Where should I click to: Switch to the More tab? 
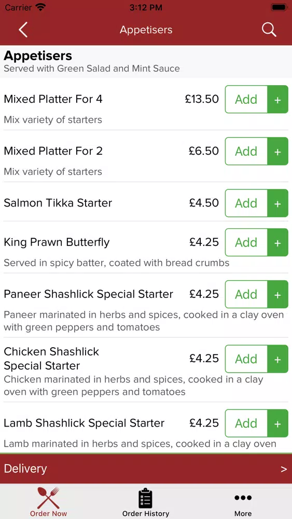click(x=243, y=501)
